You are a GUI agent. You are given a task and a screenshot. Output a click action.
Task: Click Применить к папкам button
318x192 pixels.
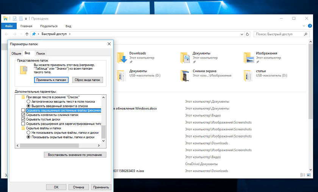[51, 80]
